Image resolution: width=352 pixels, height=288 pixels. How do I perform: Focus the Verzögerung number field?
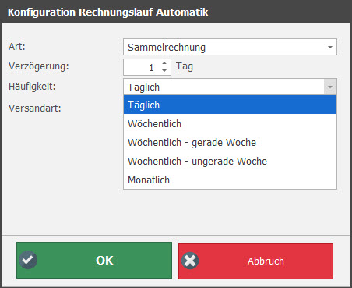point(143,67)
